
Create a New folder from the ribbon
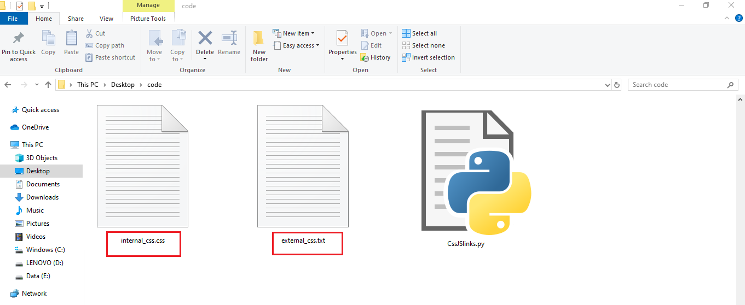259,46
